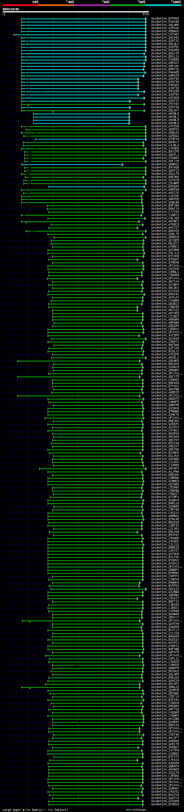The image size is (184, 812).
Task: Select hit label UniRef100_O82179
Action: pyautogui.click(x=165, y=174)
